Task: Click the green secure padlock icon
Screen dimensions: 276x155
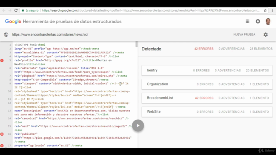Action: [23, 10]
